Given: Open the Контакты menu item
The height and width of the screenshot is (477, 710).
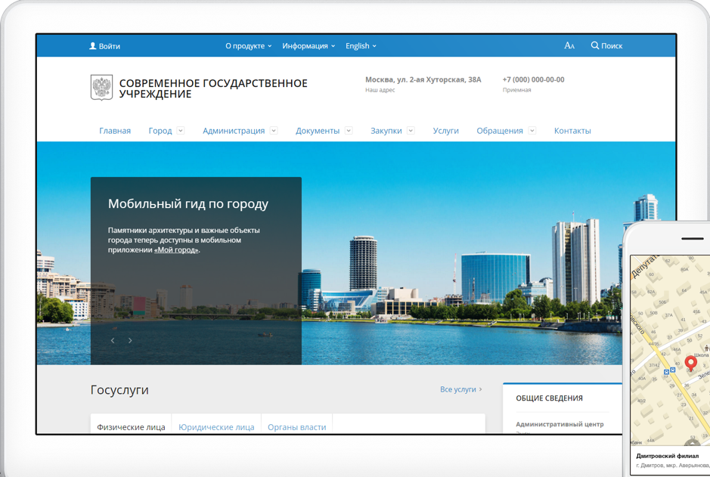Looking at the screenshot, I should pos(572,131).
